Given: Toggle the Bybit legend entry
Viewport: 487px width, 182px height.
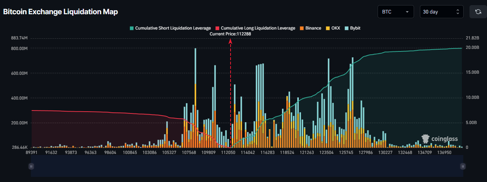Looking at the screenshot, I should coord(352,28).
